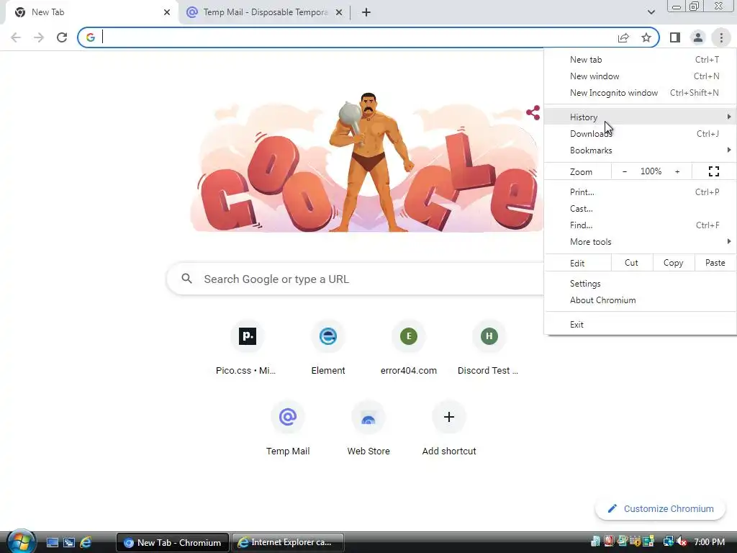The width and height of the screenshot is (737, 553).
Task: Switch to Internet Explorer taskbar button
Action: pyautogui.click(x=287, y=543)
